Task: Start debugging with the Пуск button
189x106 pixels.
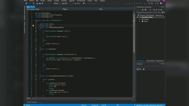Action: pos(77,4)
